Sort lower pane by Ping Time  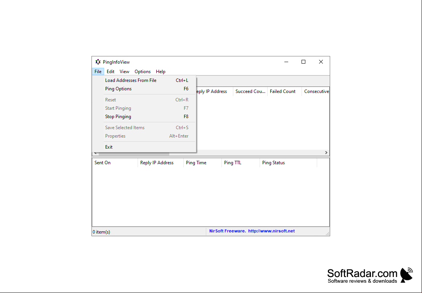(x=203, y=163)
